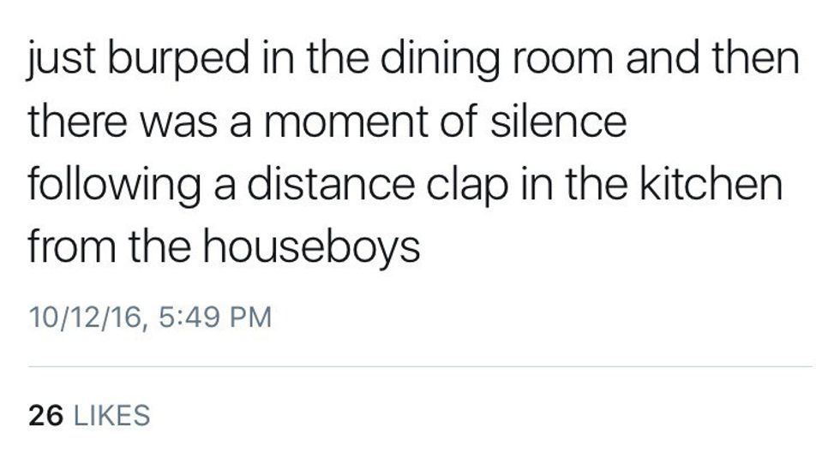Click the number 26 in likes count
Screen dimensions: 840x451
46,415
